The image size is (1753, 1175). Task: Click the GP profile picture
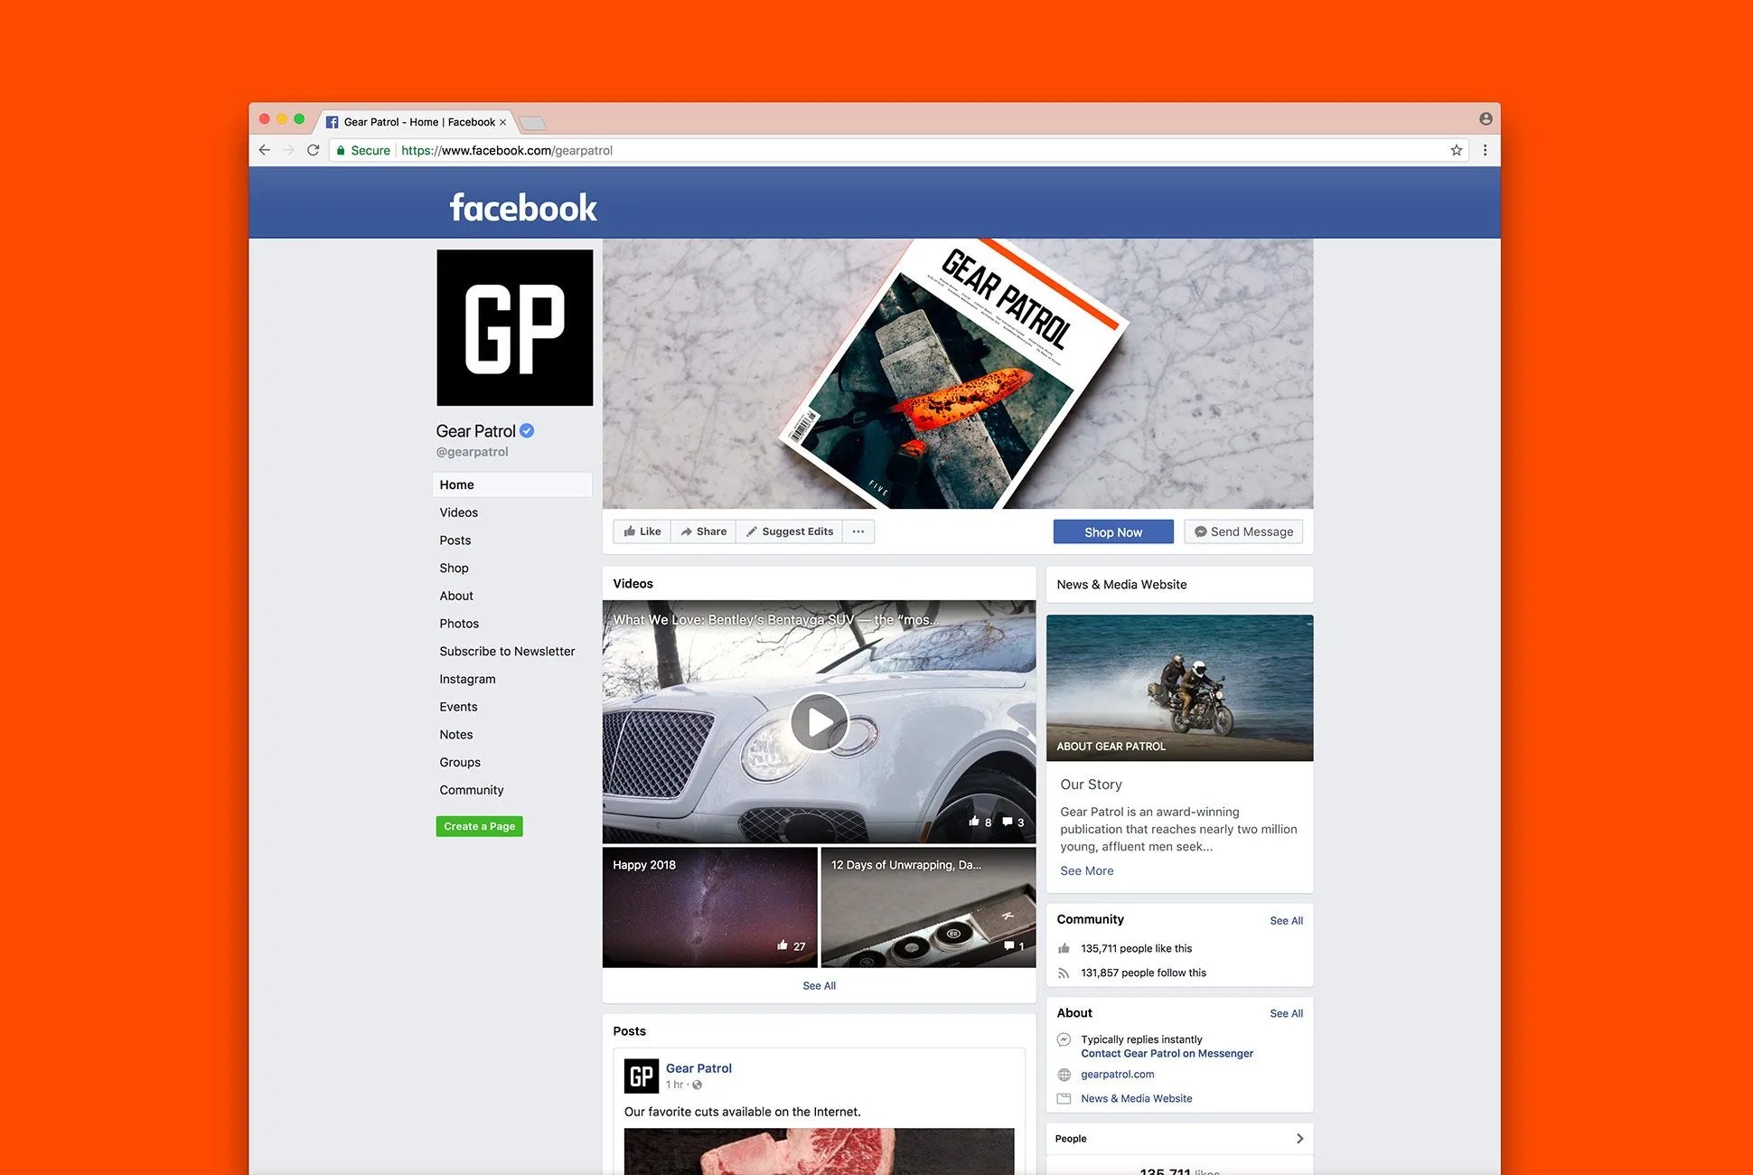click(514, 327)
